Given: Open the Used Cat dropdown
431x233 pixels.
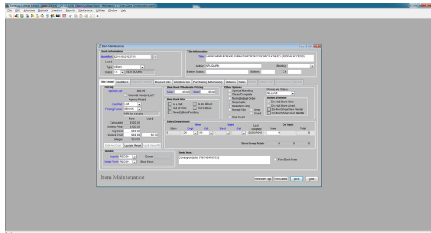Looking at the screenshot, I should 244,133.
